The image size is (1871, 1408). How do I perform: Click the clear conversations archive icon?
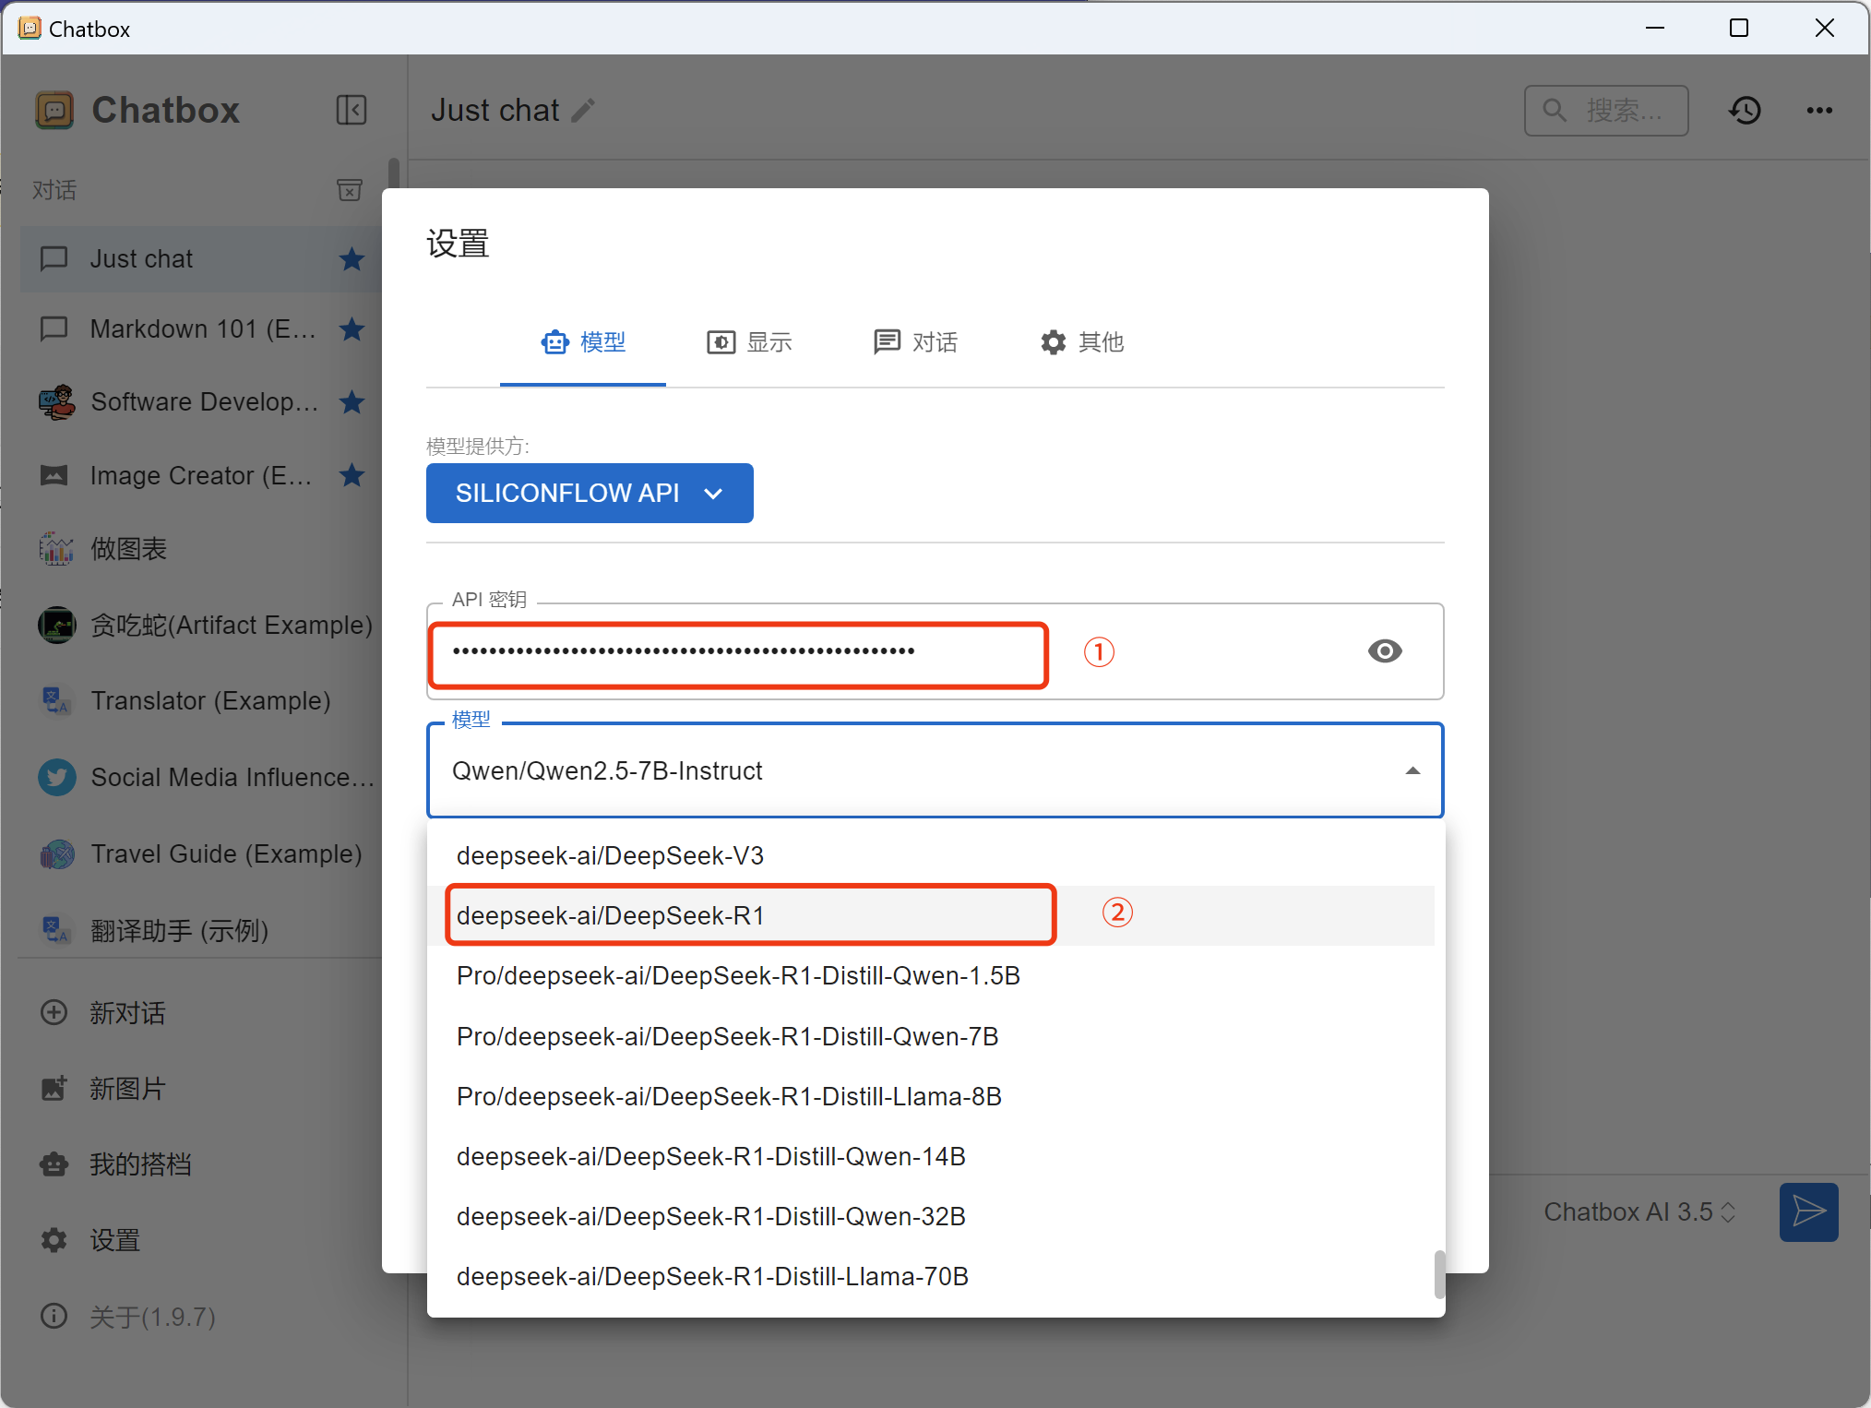coord(350,190)
